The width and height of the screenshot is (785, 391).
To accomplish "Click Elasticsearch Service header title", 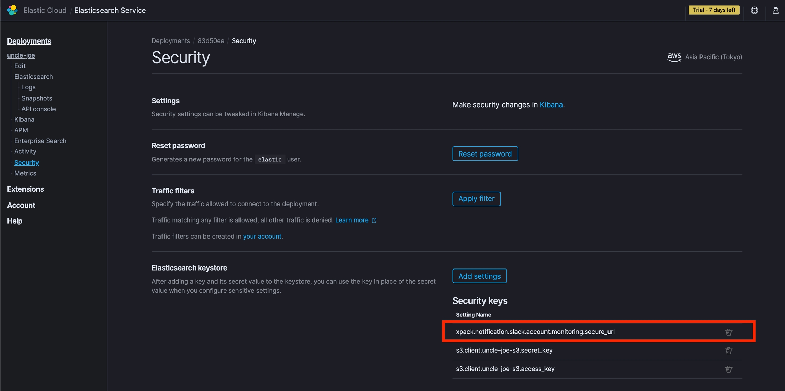I will point(110,10).
